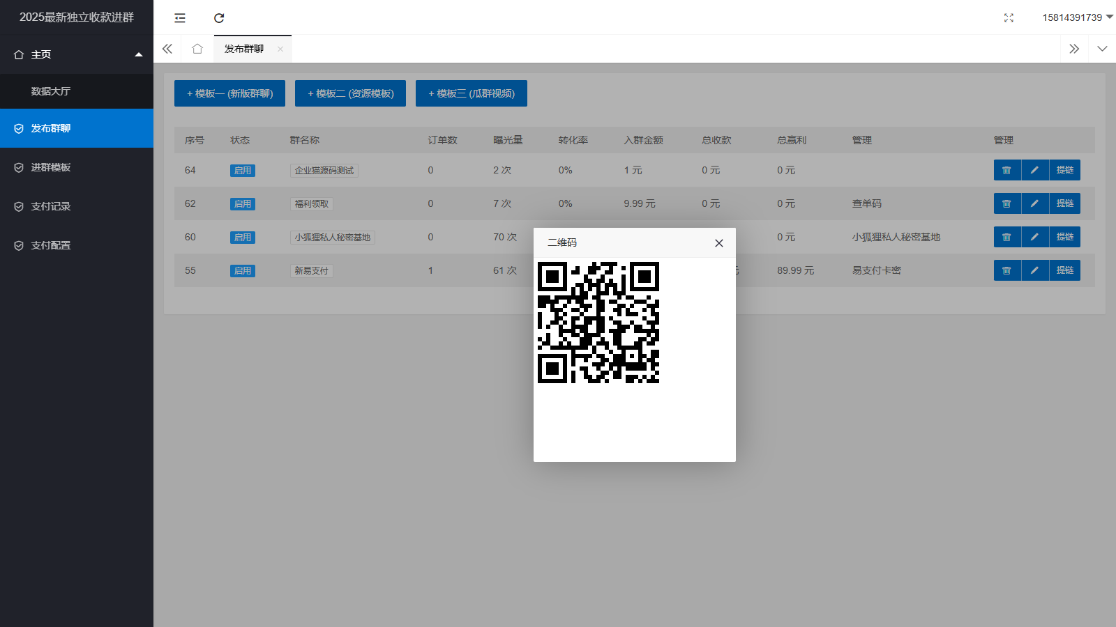1116x627 pixels.
Task: Click trash icon for row 55
Action: click(x=1006, y=270)
